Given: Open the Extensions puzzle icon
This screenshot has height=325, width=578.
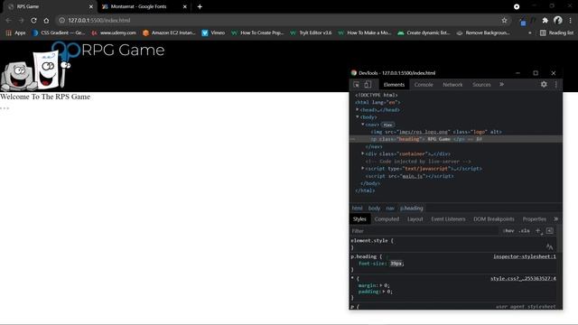Looking at the screenshot, I should coord(545,20).
